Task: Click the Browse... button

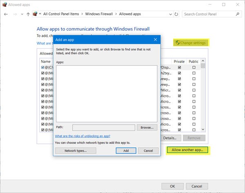Action: (147, 128)
